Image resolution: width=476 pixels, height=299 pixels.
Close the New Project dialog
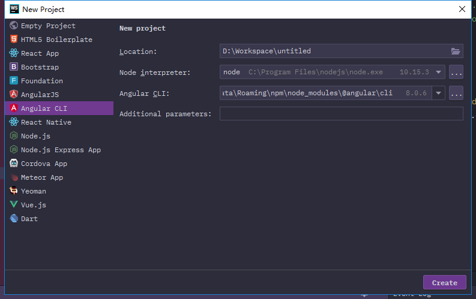pyautogui.click(x=462, y=9)
